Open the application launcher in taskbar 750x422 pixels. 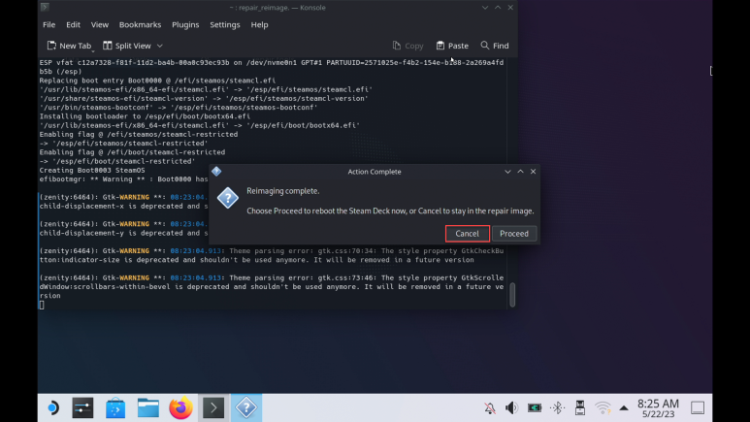click(x=52, y=407)
